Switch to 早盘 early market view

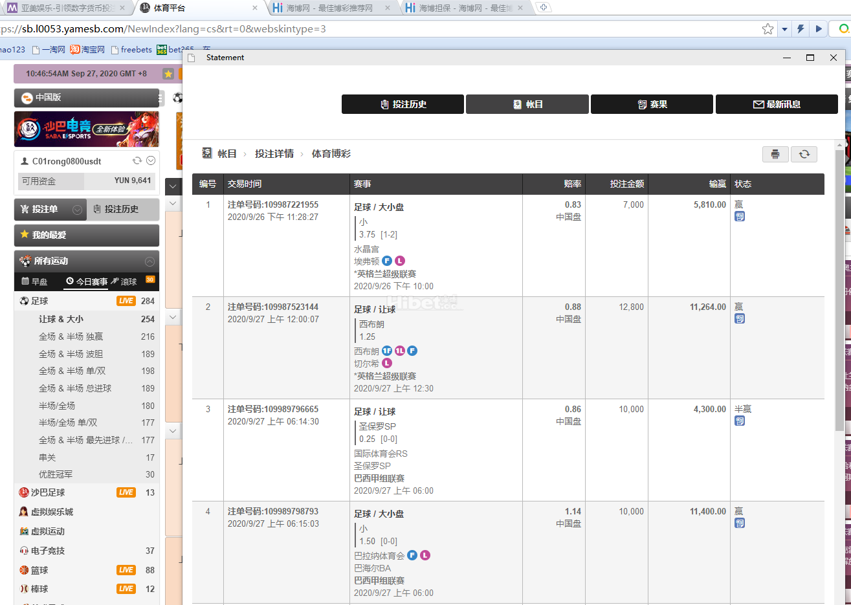[35, 281]
